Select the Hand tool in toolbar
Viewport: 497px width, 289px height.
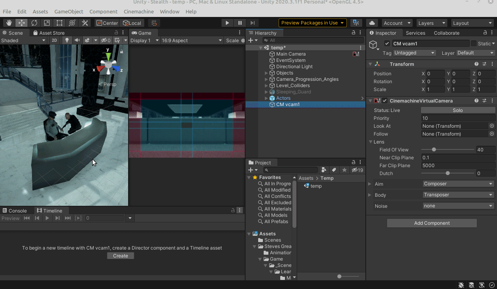click(9, 23)
